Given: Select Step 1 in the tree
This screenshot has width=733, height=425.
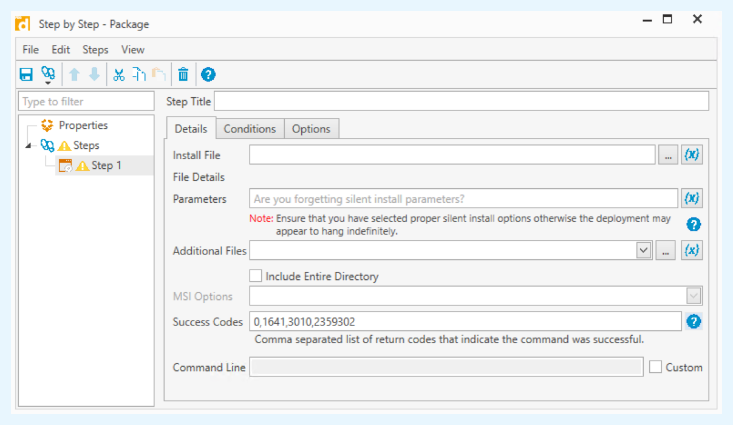Looking at the screenshot, I should click(106, 166).
